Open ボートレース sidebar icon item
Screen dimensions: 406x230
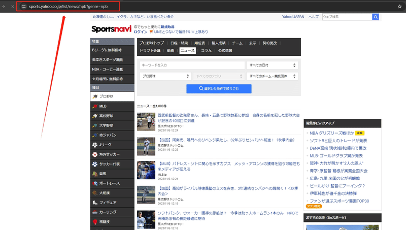[112, 183]
